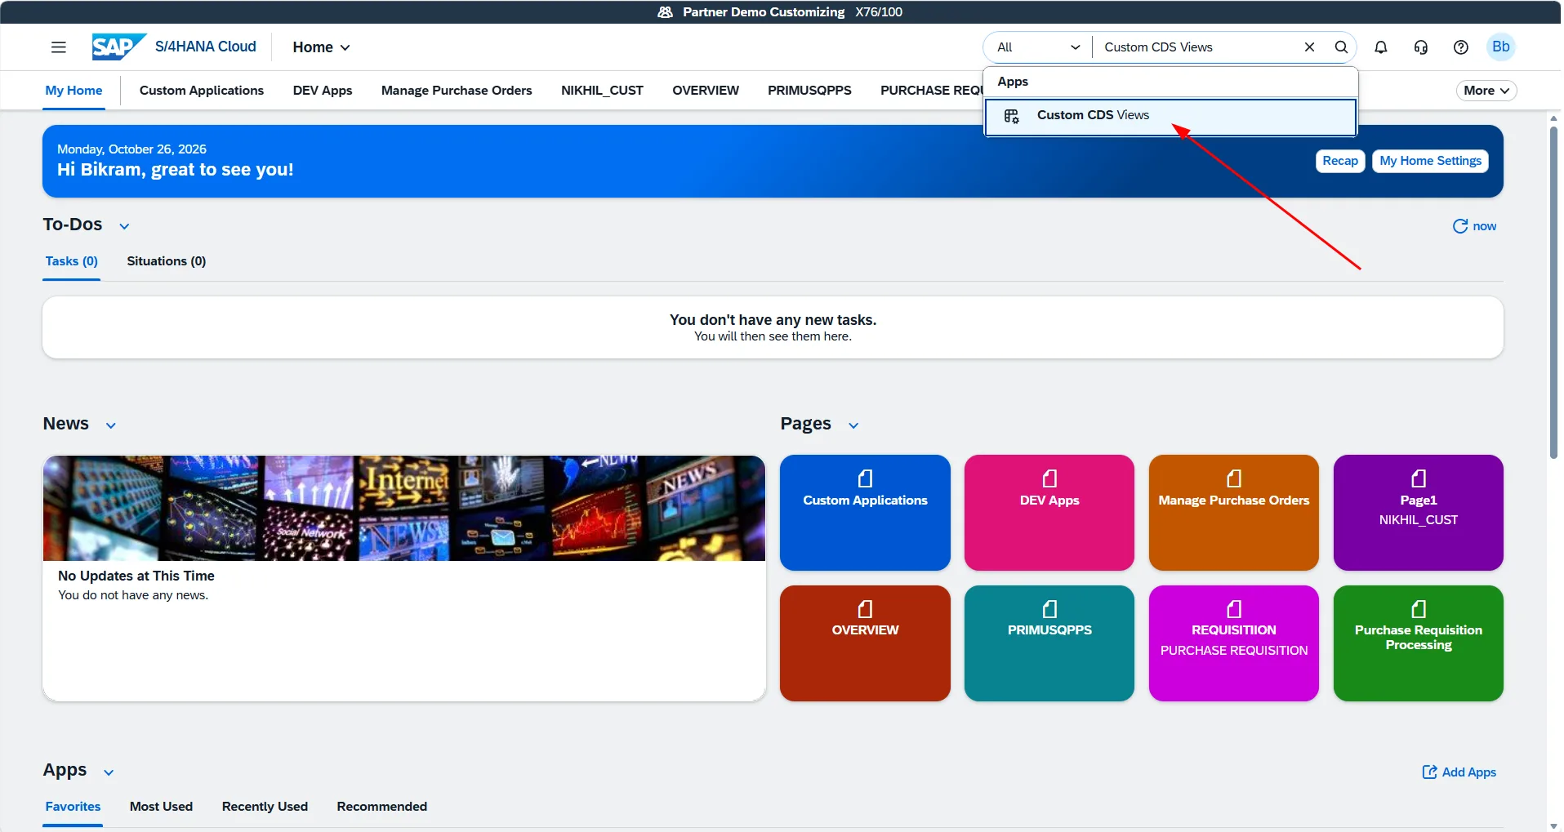Screen dimensions: 1564x832
Task: Expand the Home dropdown menu
Action: (322, 47)
